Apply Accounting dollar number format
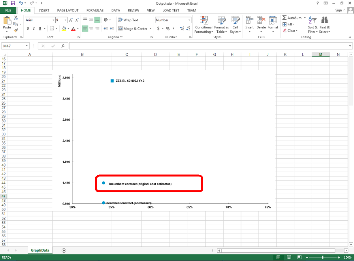Screen dimensions: 354x261 coord(158,28)
